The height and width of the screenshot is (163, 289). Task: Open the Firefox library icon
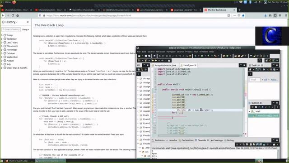pos(270,15)
